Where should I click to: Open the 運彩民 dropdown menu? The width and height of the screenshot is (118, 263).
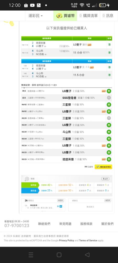click(x=36, y=16)
